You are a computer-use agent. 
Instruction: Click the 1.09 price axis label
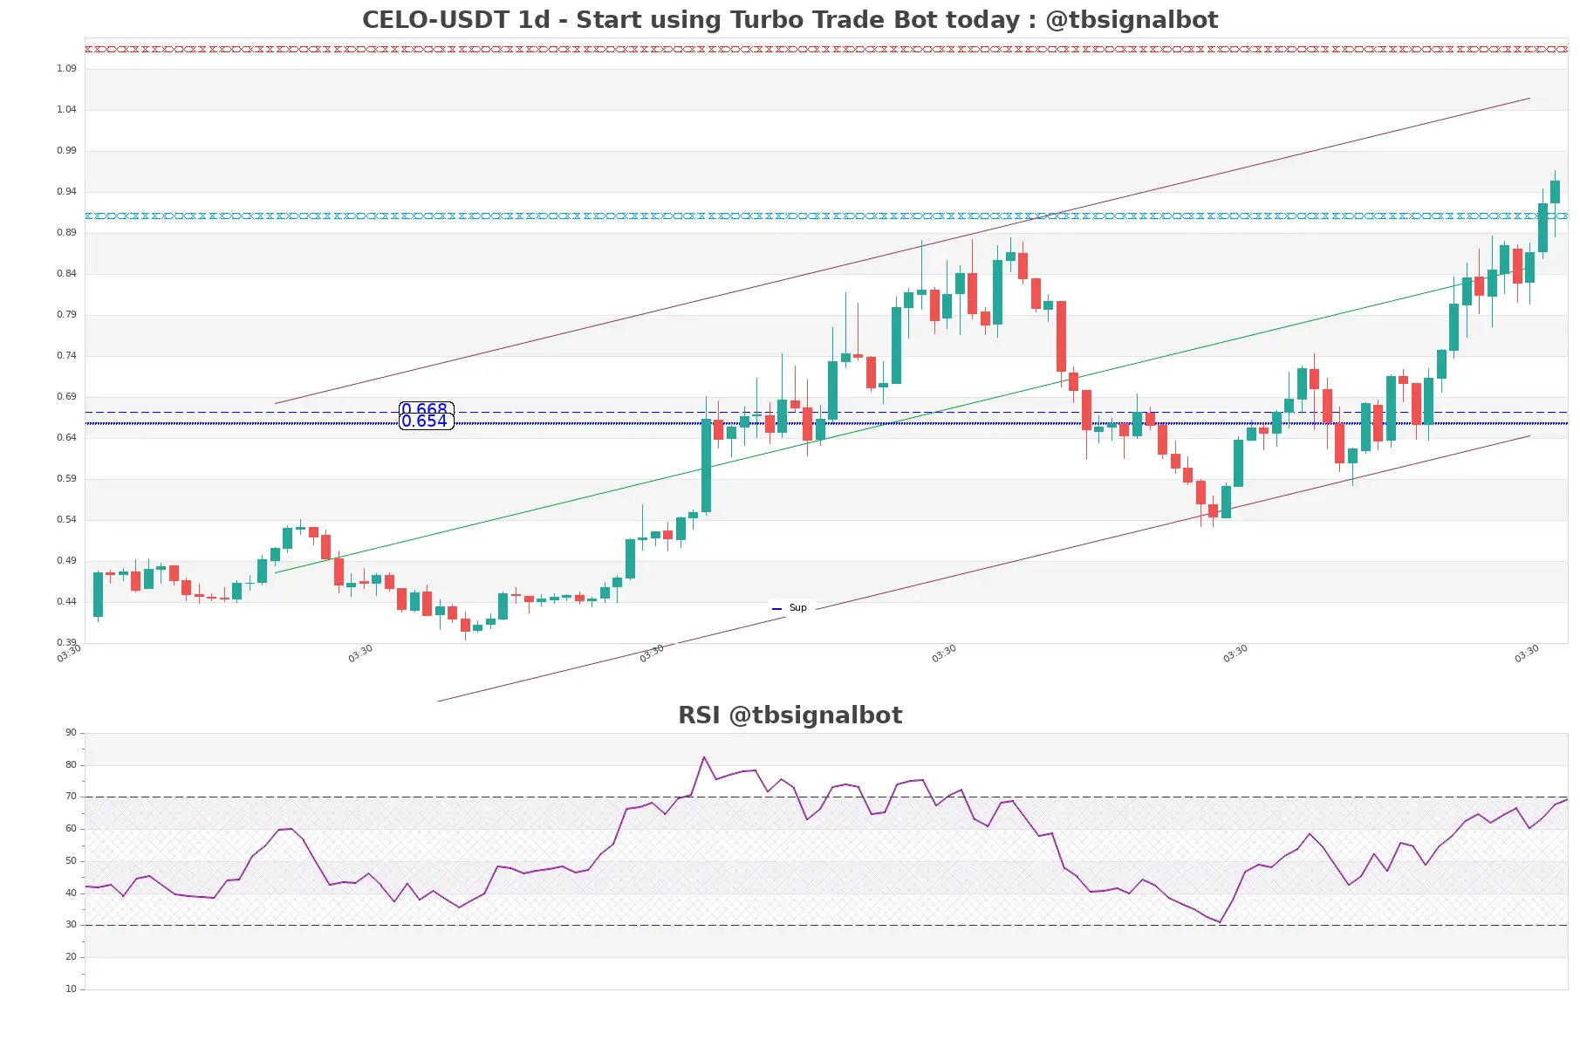coord(66,68)
